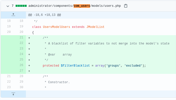The width and height of the screenshot is (176, 100).
Task: Click the plus marker on line 26
Action: click(29, 66)
